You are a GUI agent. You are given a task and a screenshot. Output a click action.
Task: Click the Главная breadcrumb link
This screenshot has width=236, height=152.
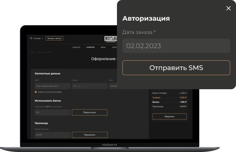pos(33,52)
